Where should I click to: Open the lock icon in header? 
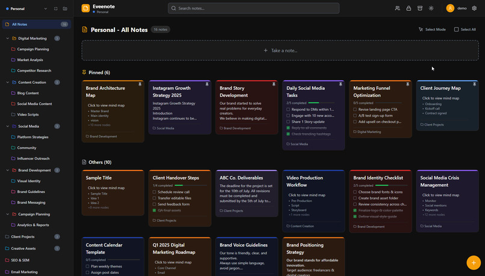click(409, 8)
